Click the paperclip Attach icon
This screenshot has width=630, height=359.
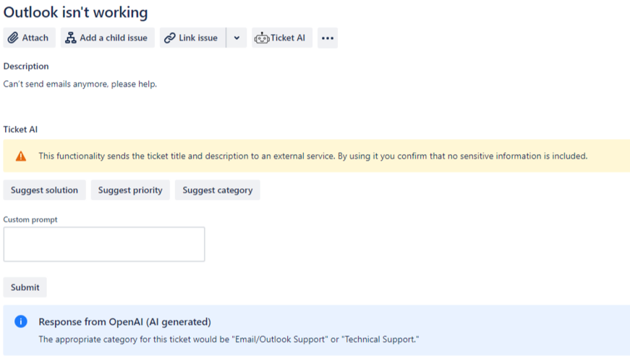14,38
